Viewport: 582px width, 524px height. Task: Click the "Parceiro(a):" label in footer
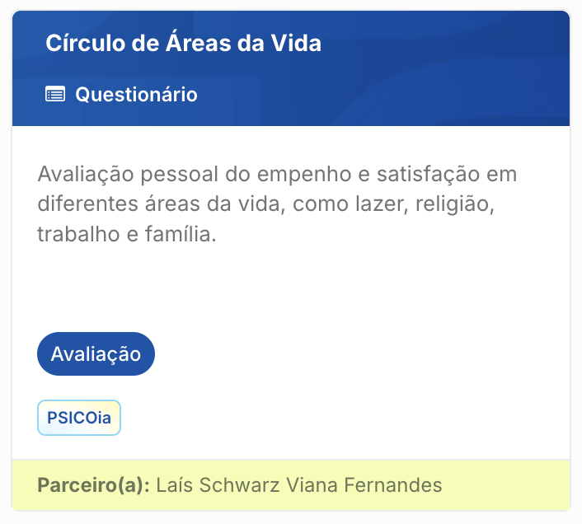pos(93,484)
